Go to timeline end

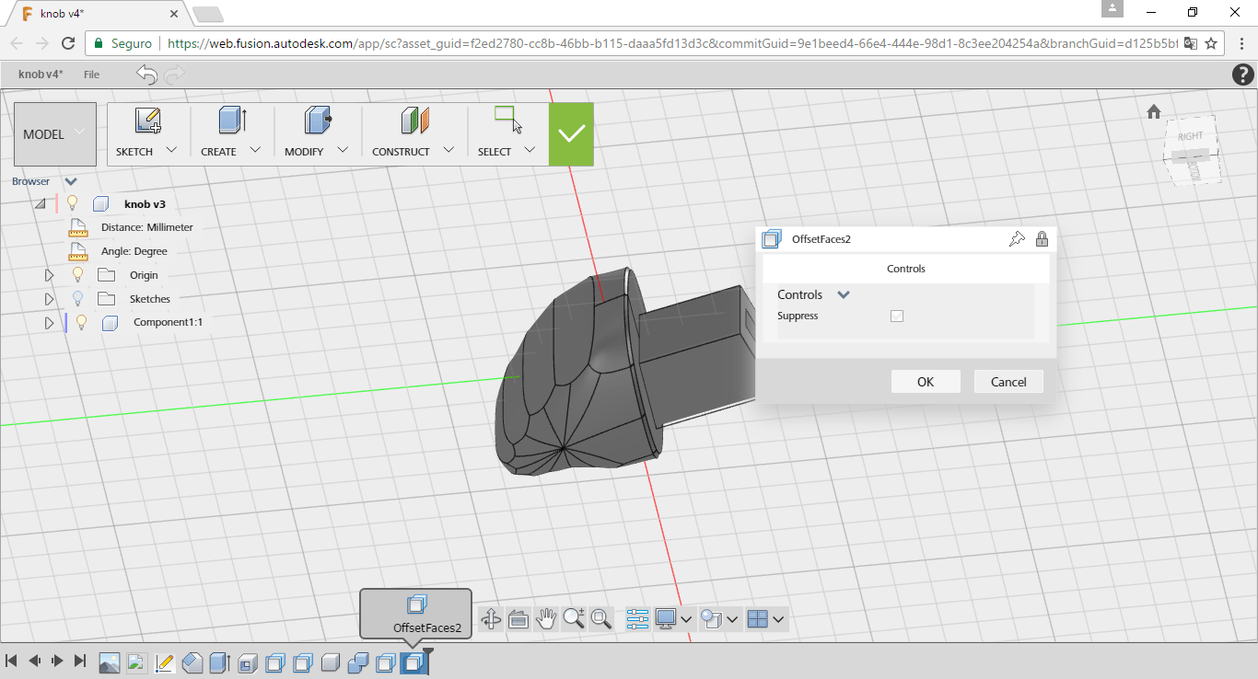tap(80, 661)
